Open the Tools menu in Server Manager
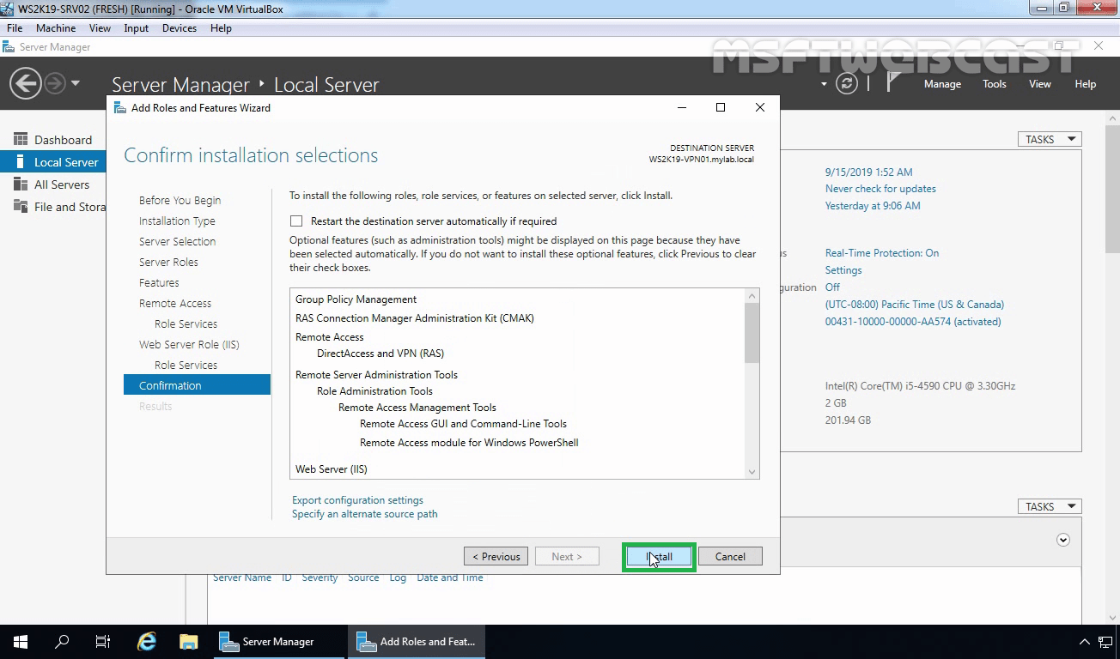Screen dimensions: 1120x659 pos(994,83)
